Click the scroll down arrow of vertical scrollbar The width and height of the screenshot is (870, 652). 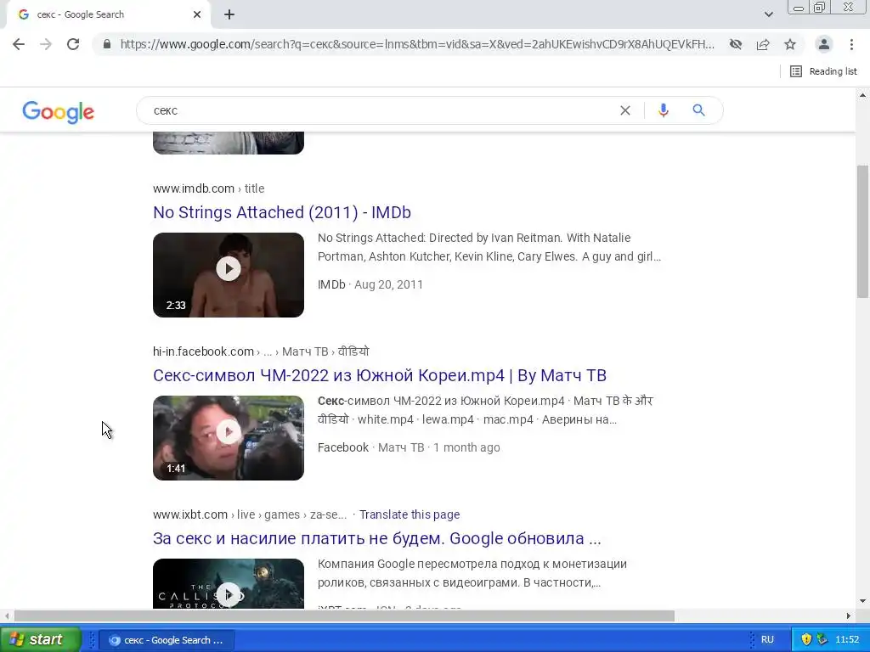[862, 601]
